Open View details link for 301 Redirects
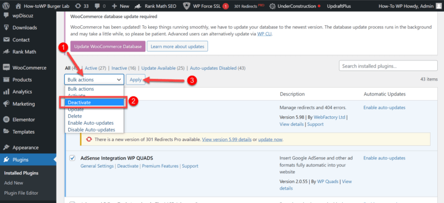The width and height of the screenshot is (444, 203). (x=292, y=124)
